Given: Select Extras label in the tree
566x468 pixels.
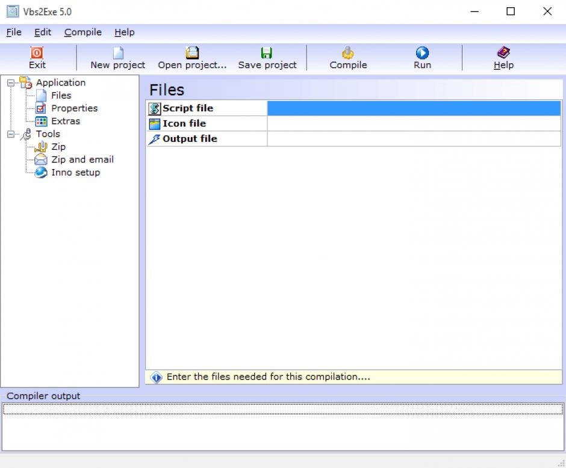Looking at the screenshot, I should [x=66, y=121].
